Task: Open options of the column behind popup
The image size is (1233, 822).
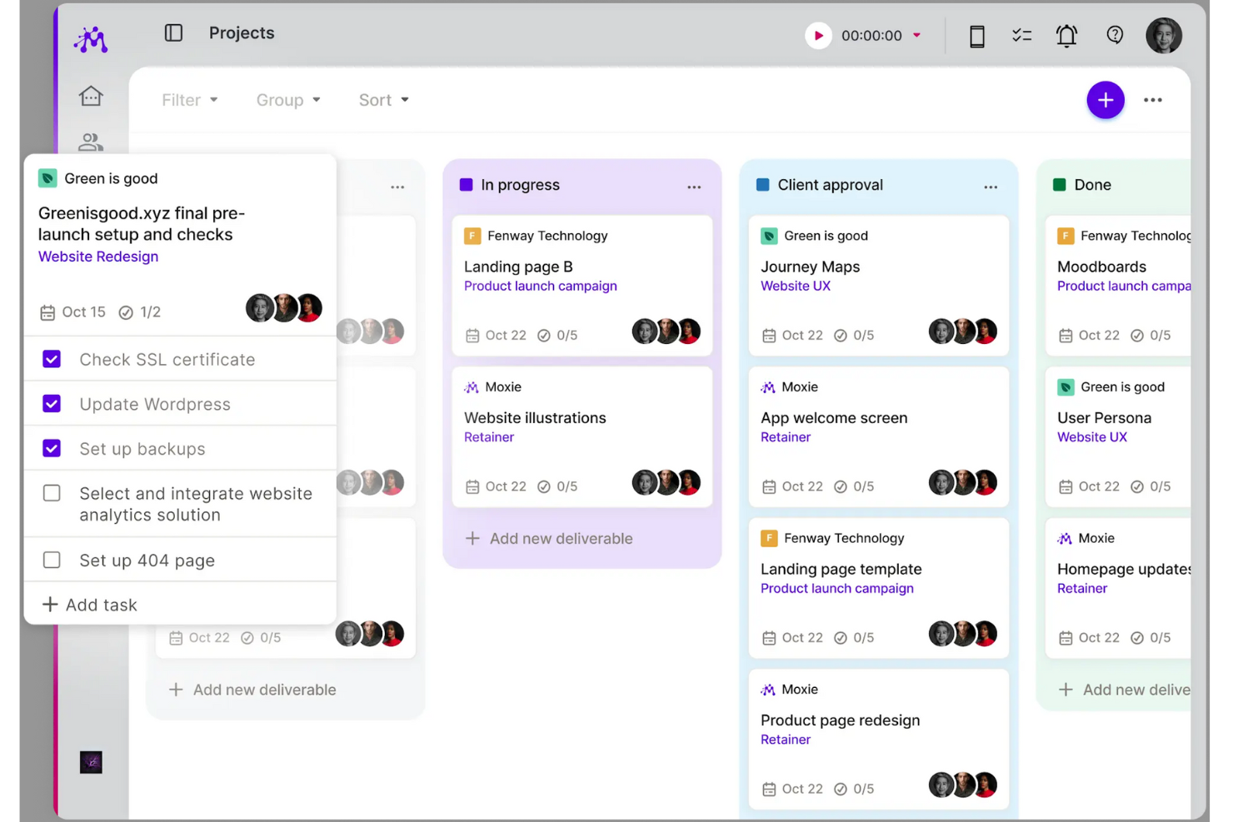Action: (x=397, y=187)
